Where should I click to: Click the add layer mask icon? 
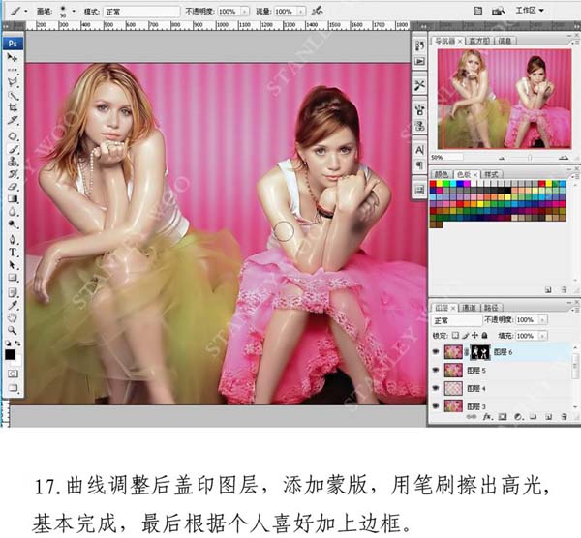point(503,416)
